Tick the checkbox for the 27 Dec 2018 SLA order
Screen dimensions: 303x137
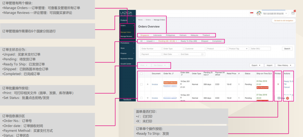(141, 98)
